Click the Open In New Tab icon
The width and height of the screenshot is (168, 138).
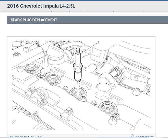(12, 137)
